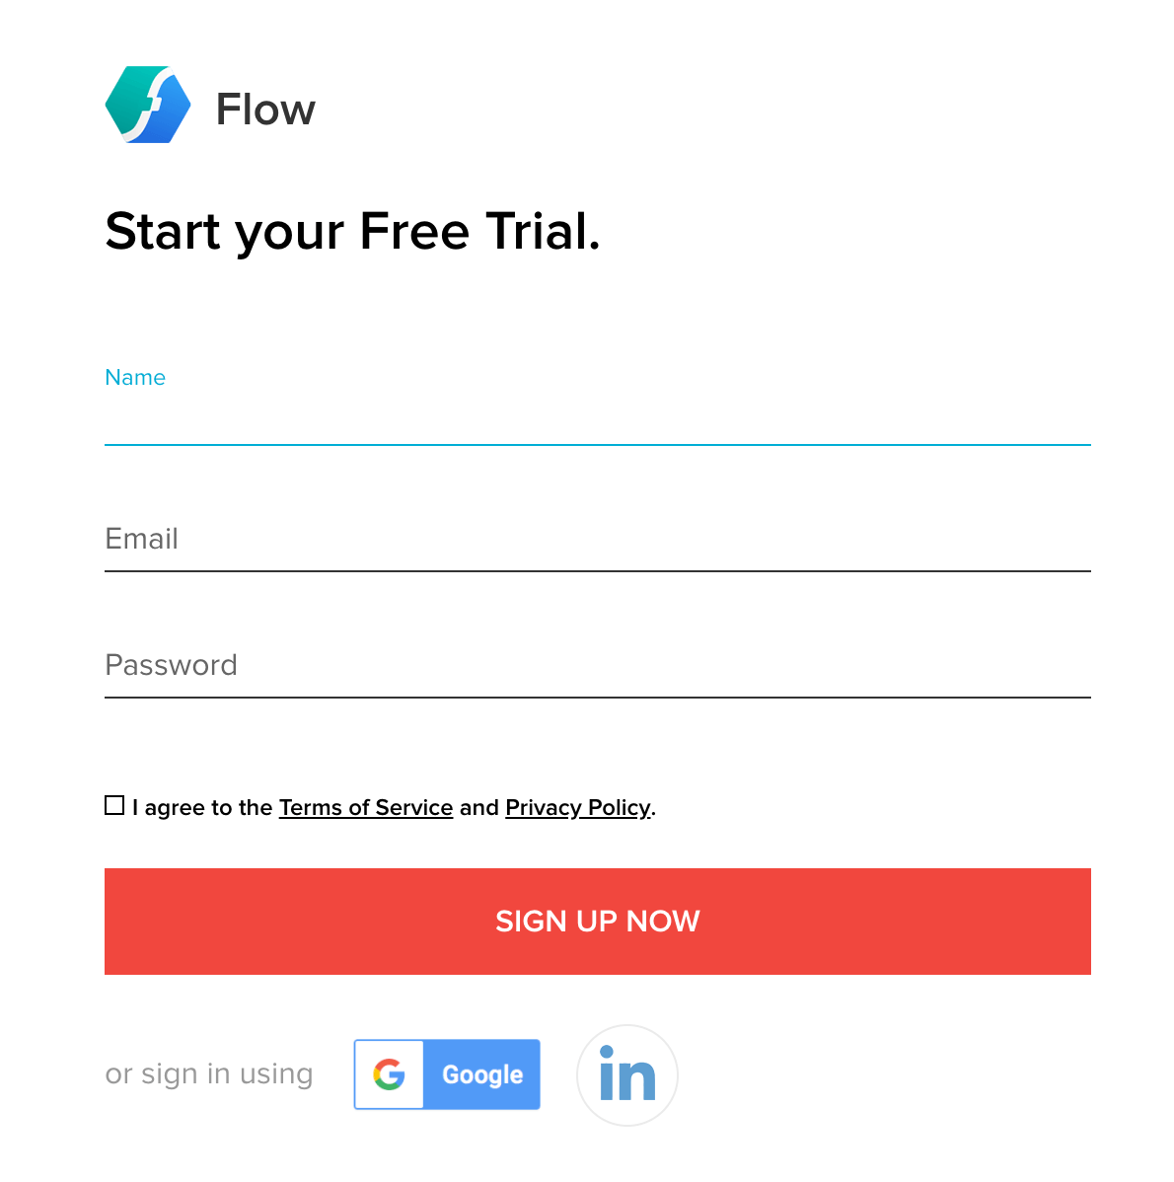Click the Flow wordmark text
Viewport: 1174px width, 1182px height.
(265, 110)
